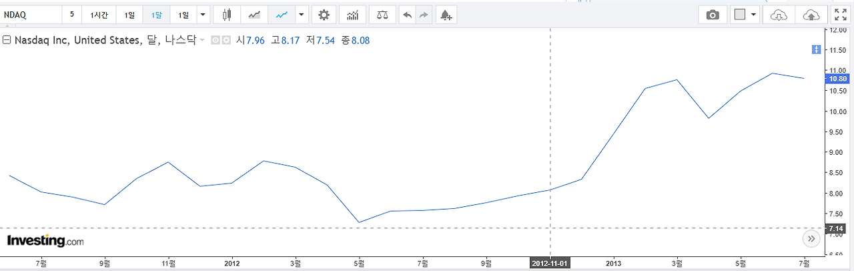Image resolution: width=854 pixels, height=271 pixels.
Task: Select the 5-minute interval button
Action: coord(72,15)
